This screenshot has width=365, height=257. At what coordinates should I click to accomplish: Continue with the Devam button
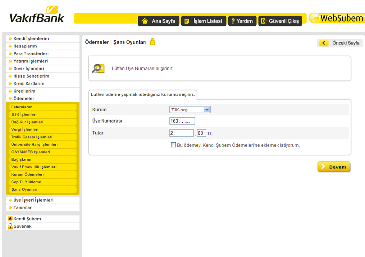(x=334, y=167)
